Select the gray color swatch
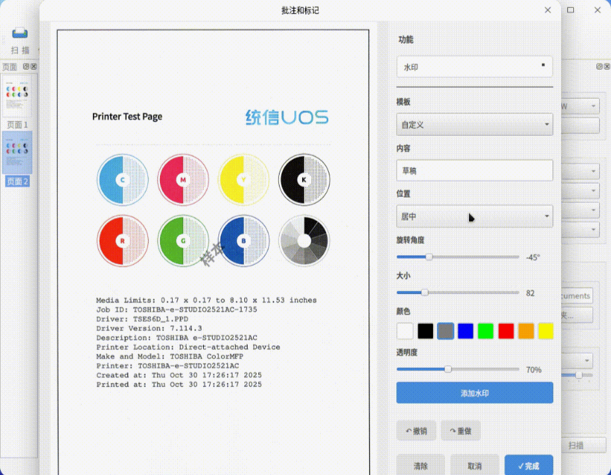Viewport: 611px width, 475px height. pos(446,331)
